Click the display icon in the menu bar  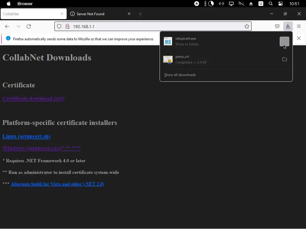[x=231, y=4]
